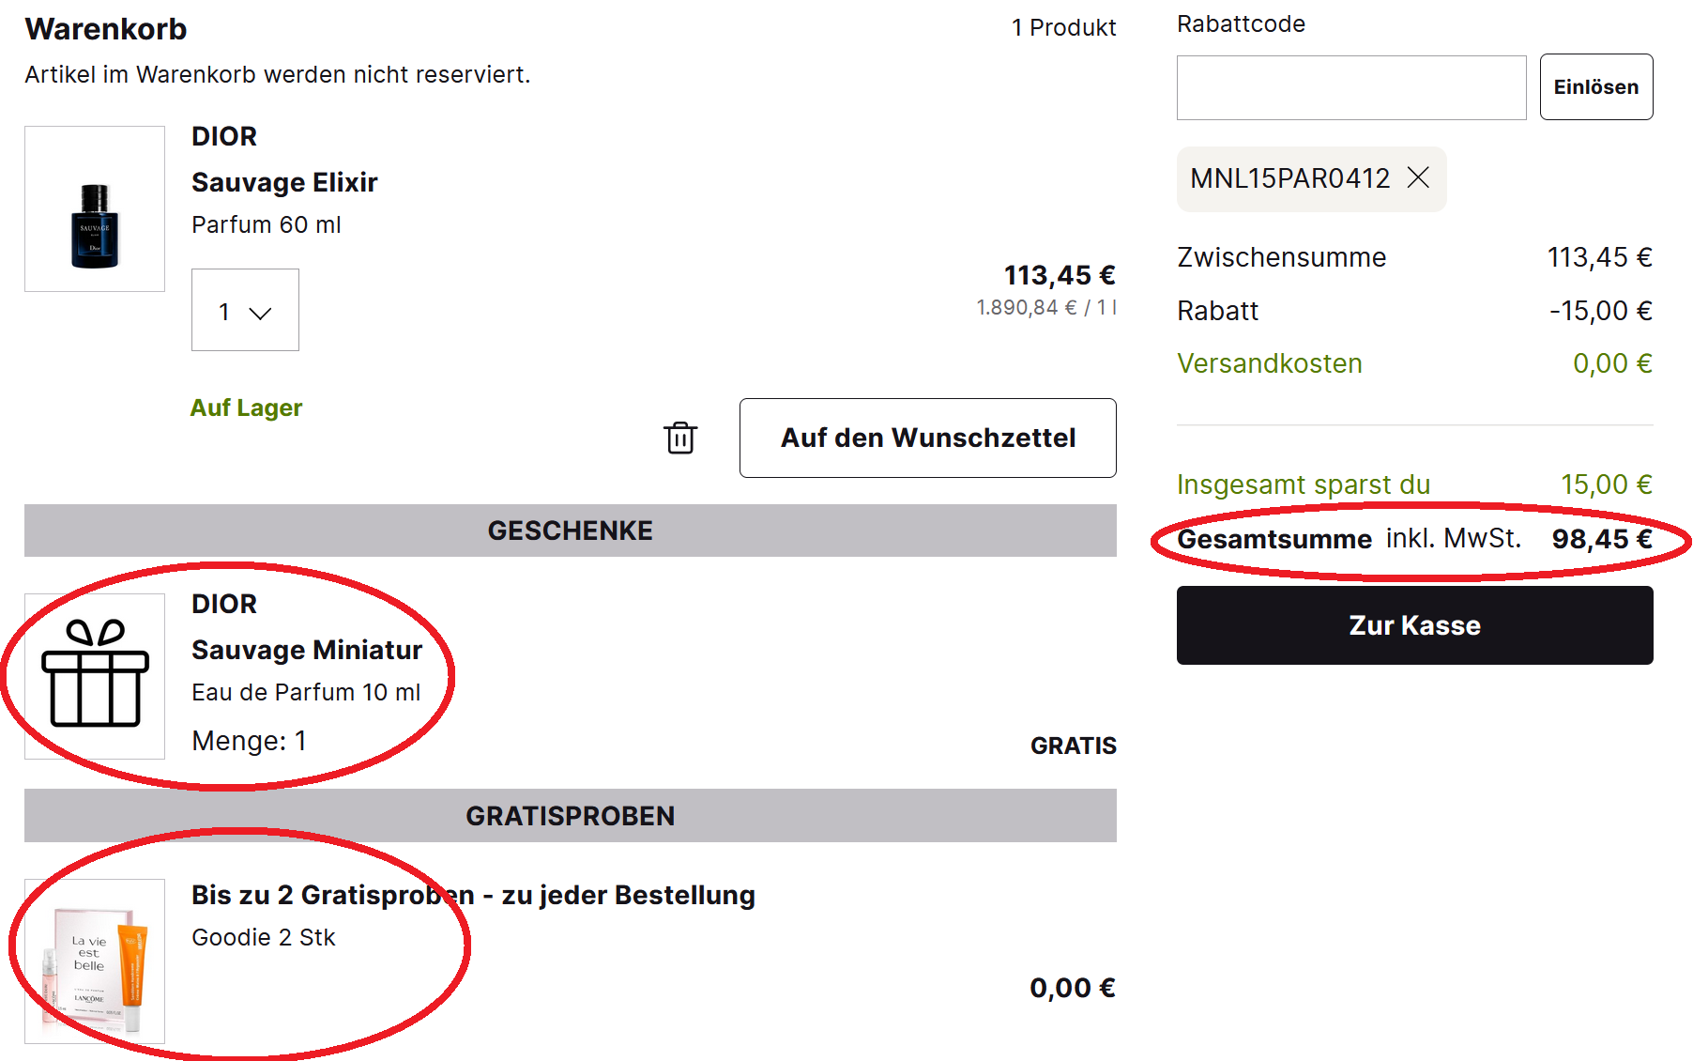This screenshot has width=1693, height=1061.
Task: Click Bis zu 2 Gratisproben title
Action: click(473, 895)
